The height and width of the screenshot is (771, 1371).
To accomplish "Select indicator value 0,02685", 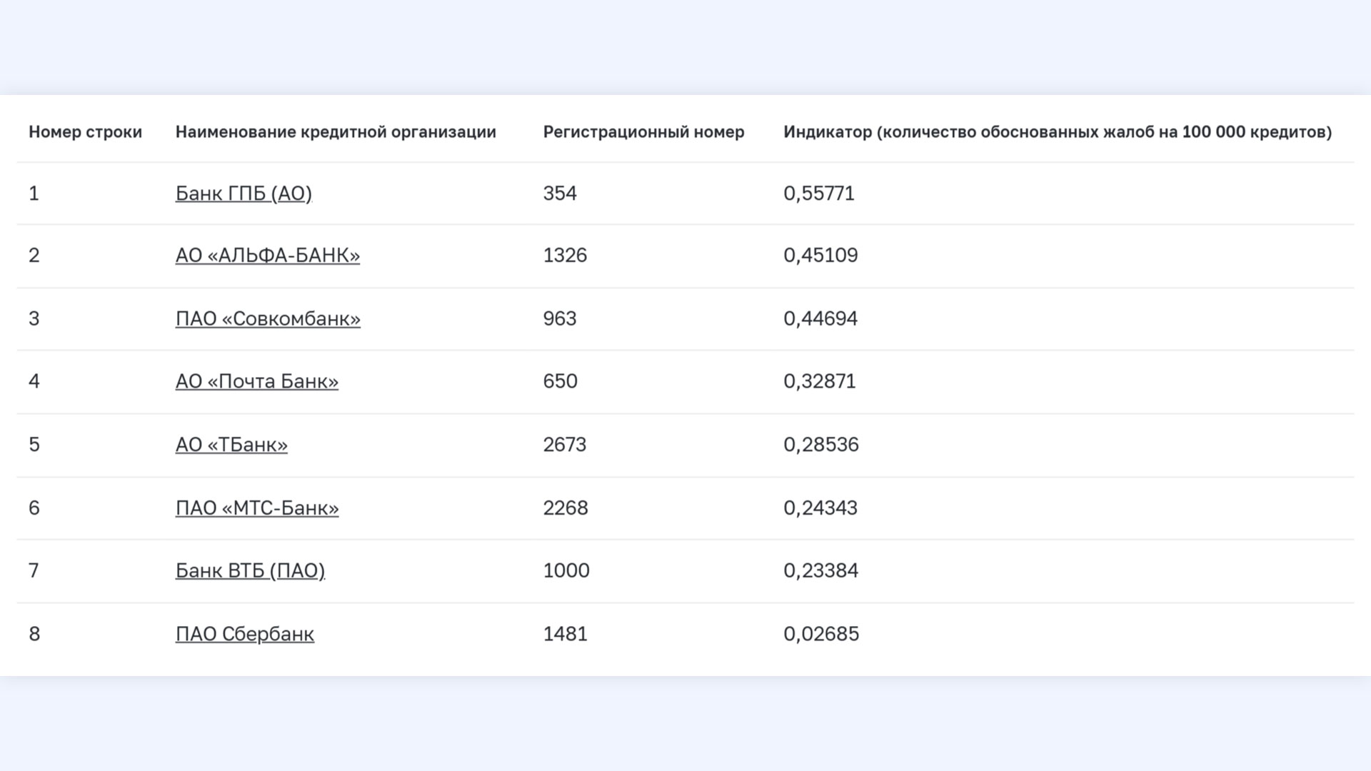I will 821,634.
